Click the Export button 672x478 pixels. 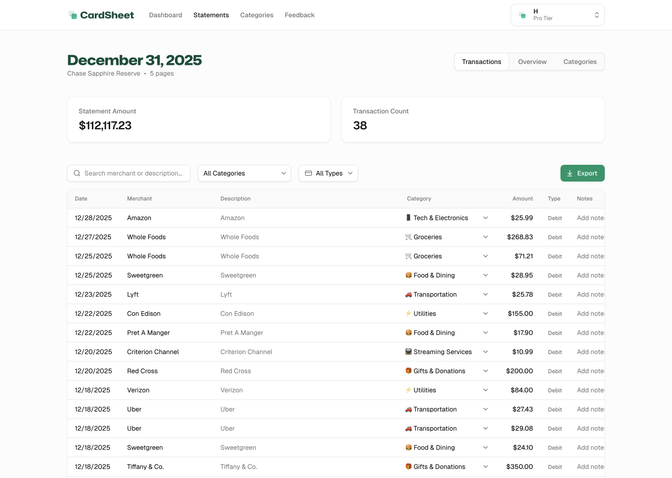582,173
